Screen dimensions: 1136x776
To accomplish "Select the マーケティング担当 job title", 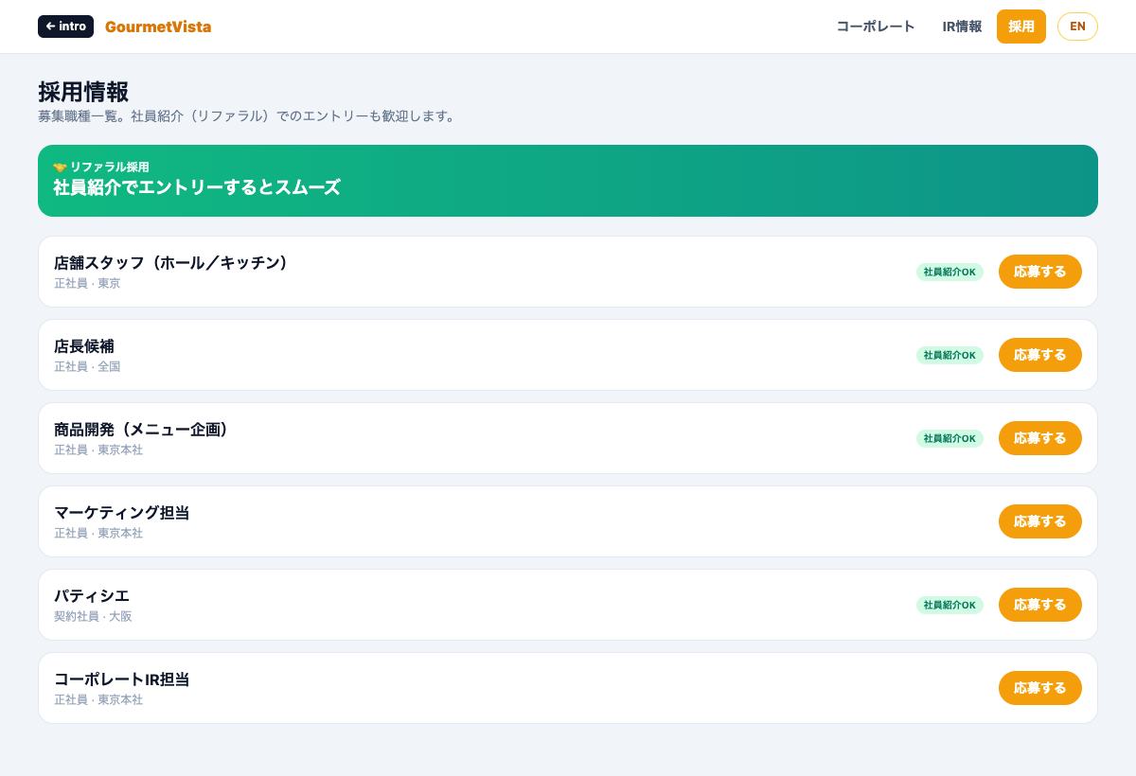I will click(x=122, y=513).
